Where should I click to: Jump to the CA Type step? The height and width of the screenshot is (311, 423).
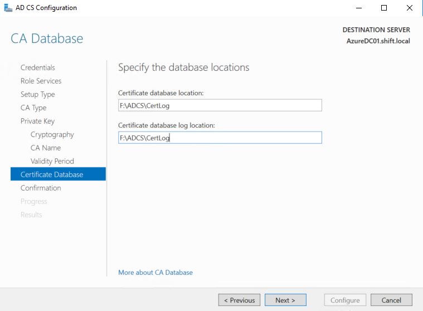click(33, 108)
